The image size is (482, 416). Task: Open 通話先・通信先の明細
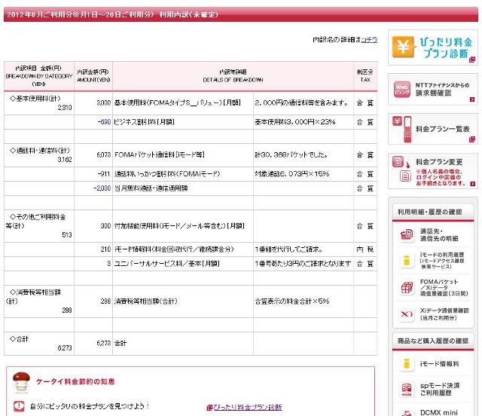439,235
